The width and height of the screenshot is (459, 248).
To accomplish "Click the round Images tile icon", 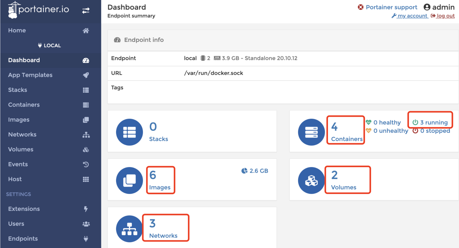I will click(129, 180).
